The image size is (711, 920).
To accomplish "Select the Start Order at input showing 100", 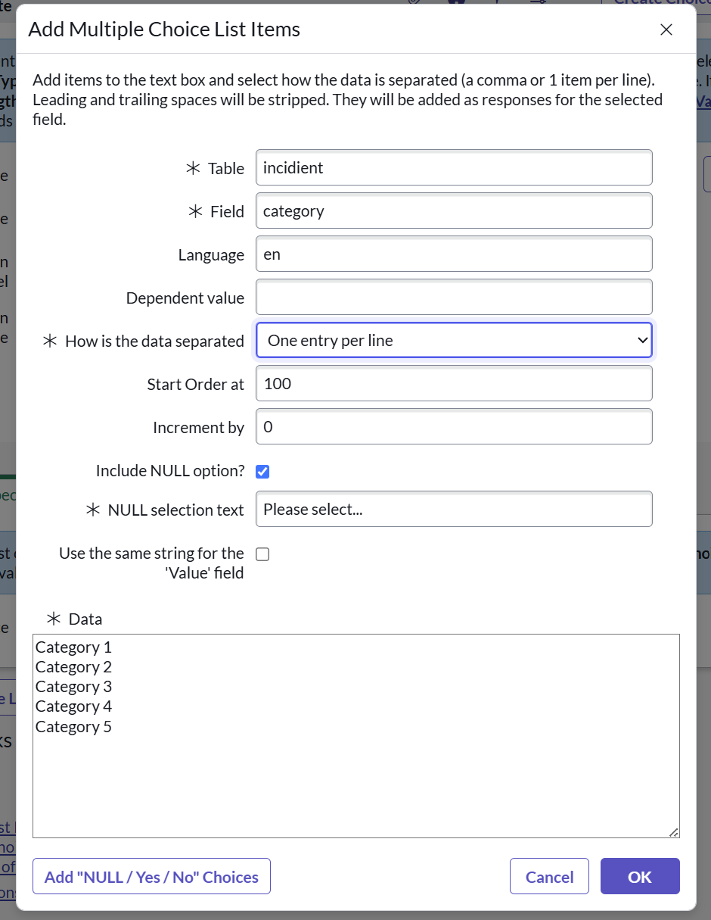I will (454, 383).
